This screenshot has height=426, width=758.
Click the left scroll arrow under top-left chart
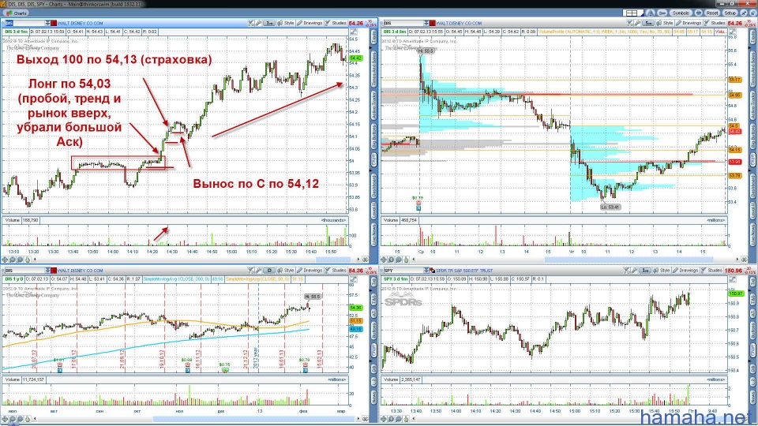click(x=35, y=260)
